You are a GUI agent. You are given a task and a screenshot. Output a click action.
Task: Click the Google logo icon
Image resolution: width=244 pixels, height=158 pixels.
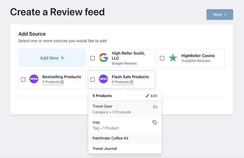point(103,58)
